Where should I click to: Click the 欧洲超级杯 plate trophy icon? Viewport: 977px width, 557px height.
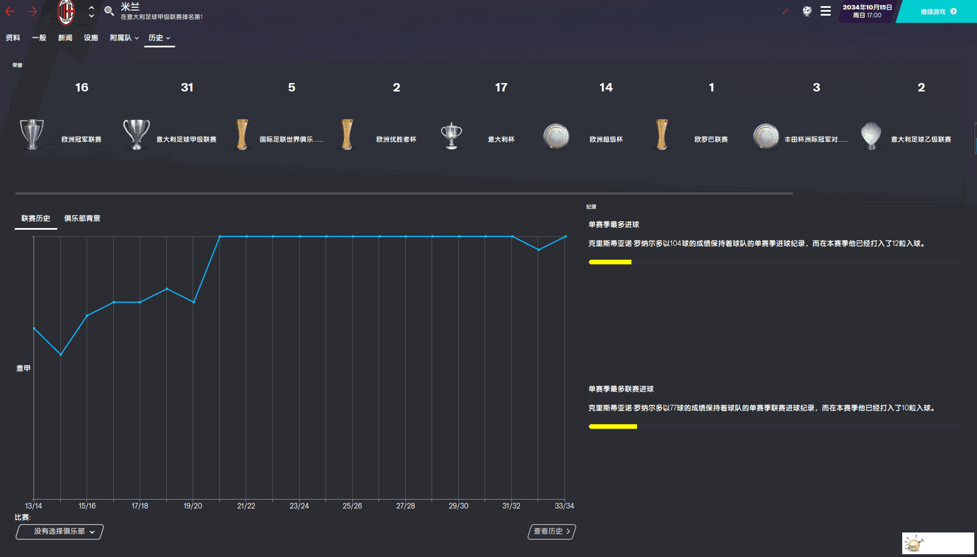556,135
